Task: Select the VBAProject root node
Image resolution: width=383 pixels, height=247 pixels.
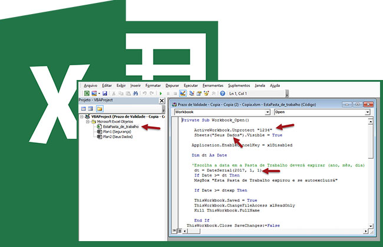Action: coord(128,116)
